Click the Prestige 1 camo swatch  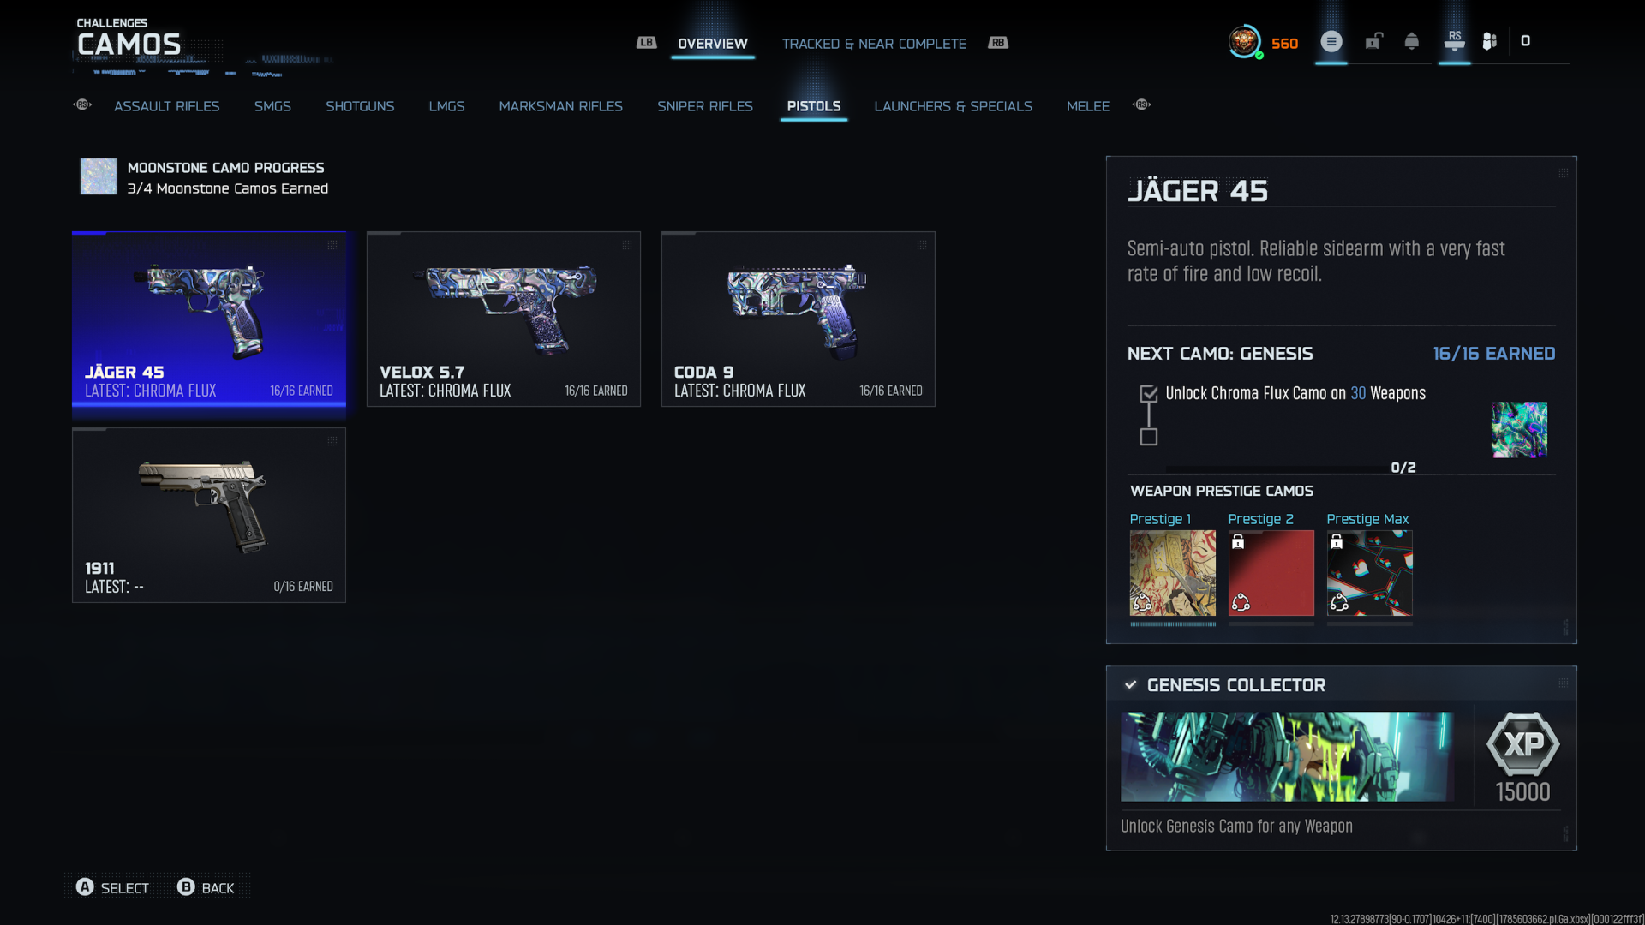click(1173, 573)
